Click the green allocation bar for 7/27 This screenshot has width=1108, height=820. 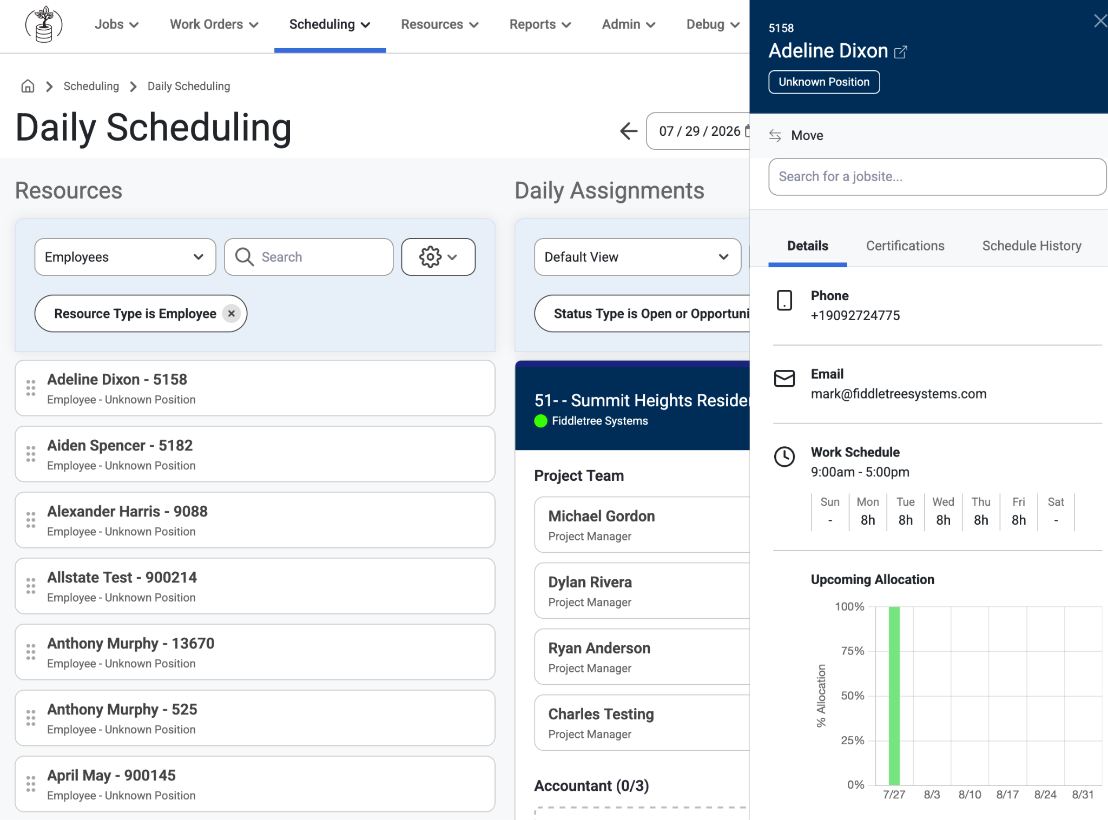[x=894, y=696]
